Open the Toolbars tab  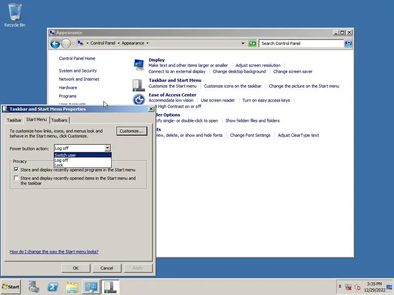[x=59, y=120]
